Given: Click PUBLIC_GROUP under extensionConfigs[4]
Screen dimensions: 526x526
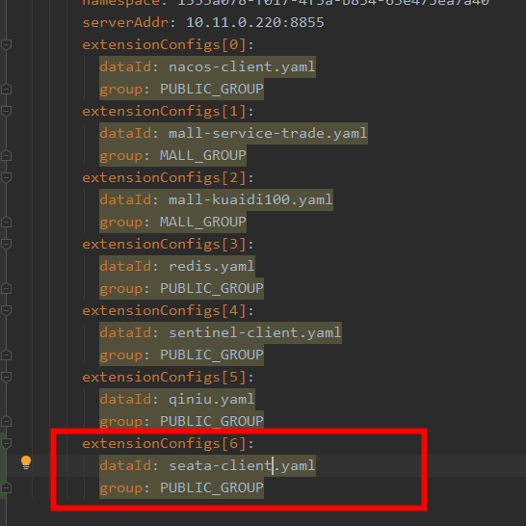Looking at the screenshot, I should coord(212,355).
